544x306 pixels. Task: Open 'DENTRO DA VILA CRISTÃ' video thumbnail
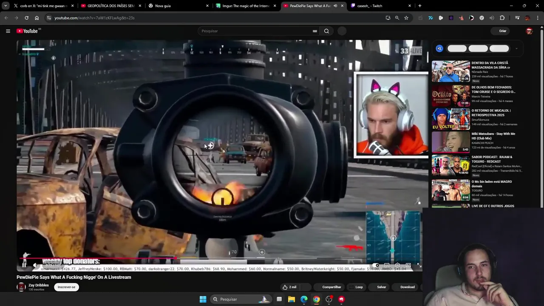pos(451,71)
